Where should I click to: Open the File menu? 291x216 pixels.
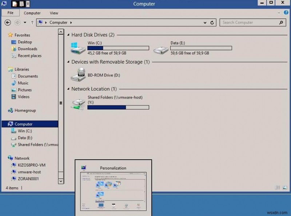[x=10, y=13]
